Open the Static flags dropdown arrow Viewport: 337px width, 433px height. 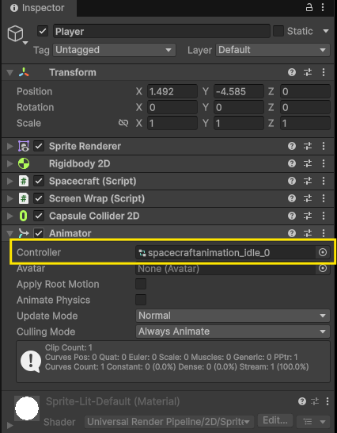pyautogui.click(x=326, y=31)
